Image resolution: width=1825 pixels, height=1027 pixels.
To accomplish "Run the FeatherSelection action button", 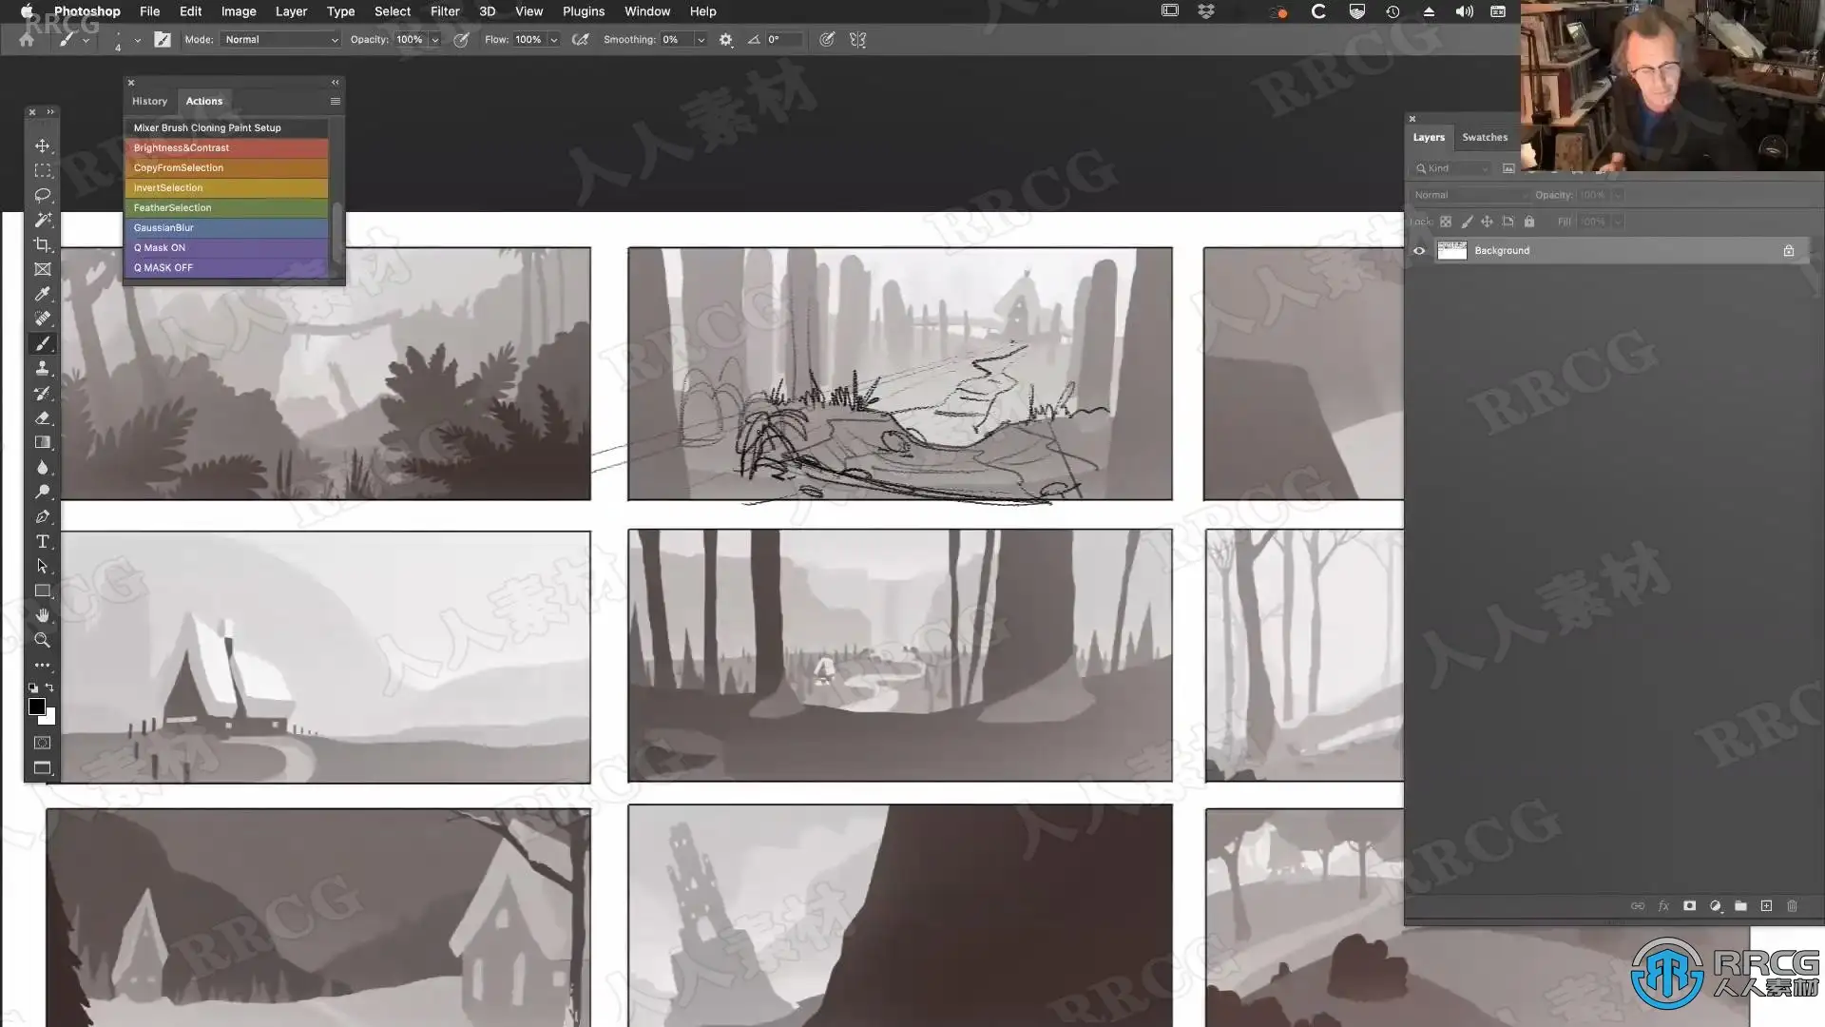I will tap(226, 208).
